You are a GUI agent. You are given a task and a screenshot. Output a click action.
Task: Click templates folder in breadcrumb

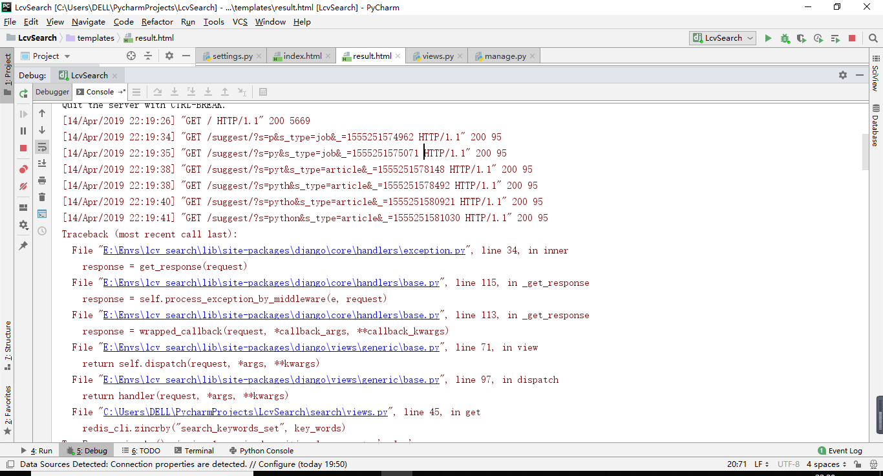coord(90,38)
